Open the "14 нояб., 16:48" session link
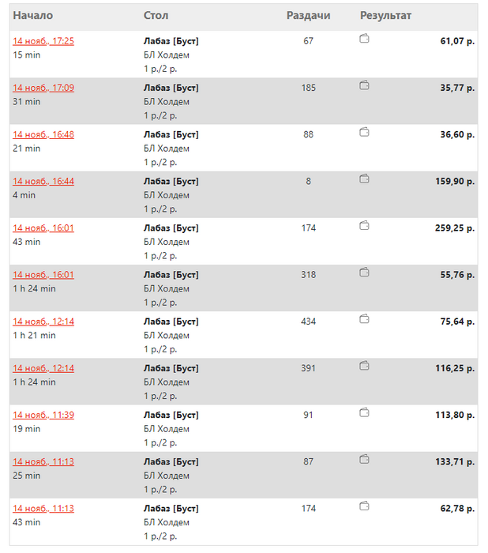 tap(43, 134)
